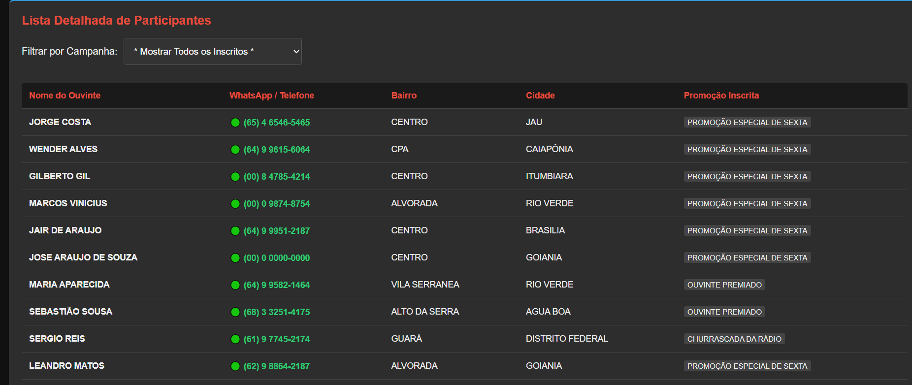Select the "CHURRASCADA DA RÁDIO" promotion badge

(734, 339)
